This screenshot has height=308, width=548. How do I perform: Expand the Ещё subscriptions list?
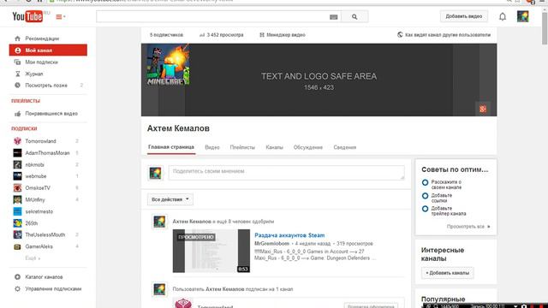click(x=33, y=258)
